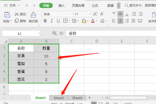The width and height of the screenshot is (156, 104).
Task: Go to first sheet navigation arrow
Action: [x=5, y=98]
